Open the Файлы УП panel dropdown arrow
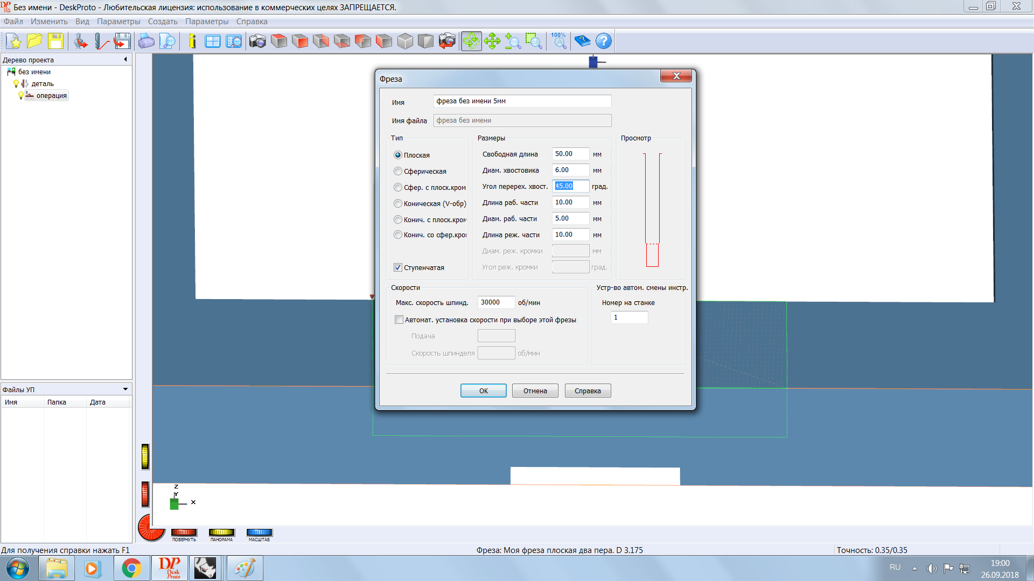Viewport: 1034px width, 581px height. [x=125, y=389]
